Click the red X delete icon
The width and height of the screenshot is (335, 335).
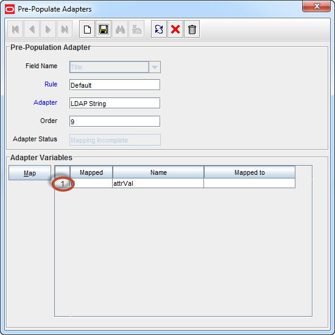(x=175, y=29)
